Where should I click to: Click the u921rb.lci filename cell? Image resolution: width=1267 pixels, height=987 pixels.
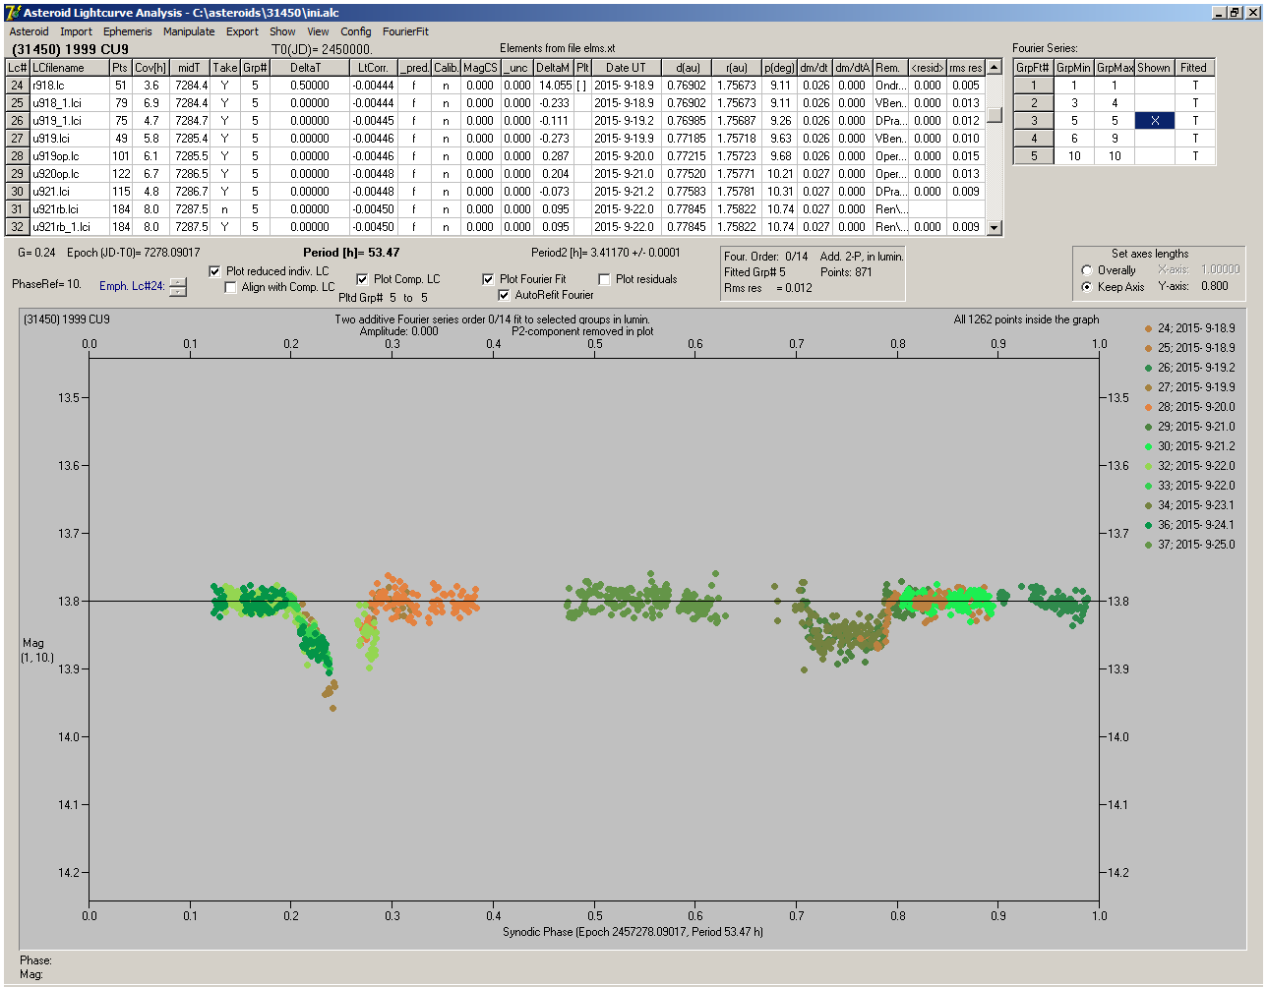(68, 209)
